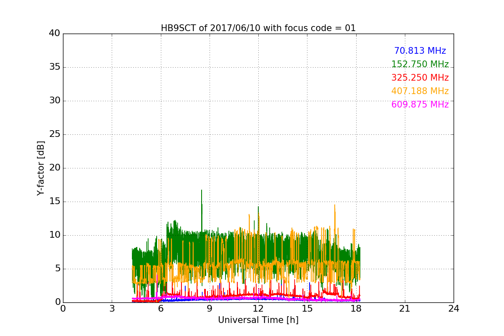Image resolution: width=504 pixels, height=336 pixels.
Task: Click the 9 tick on the time axis
Action: pos(210,309)
